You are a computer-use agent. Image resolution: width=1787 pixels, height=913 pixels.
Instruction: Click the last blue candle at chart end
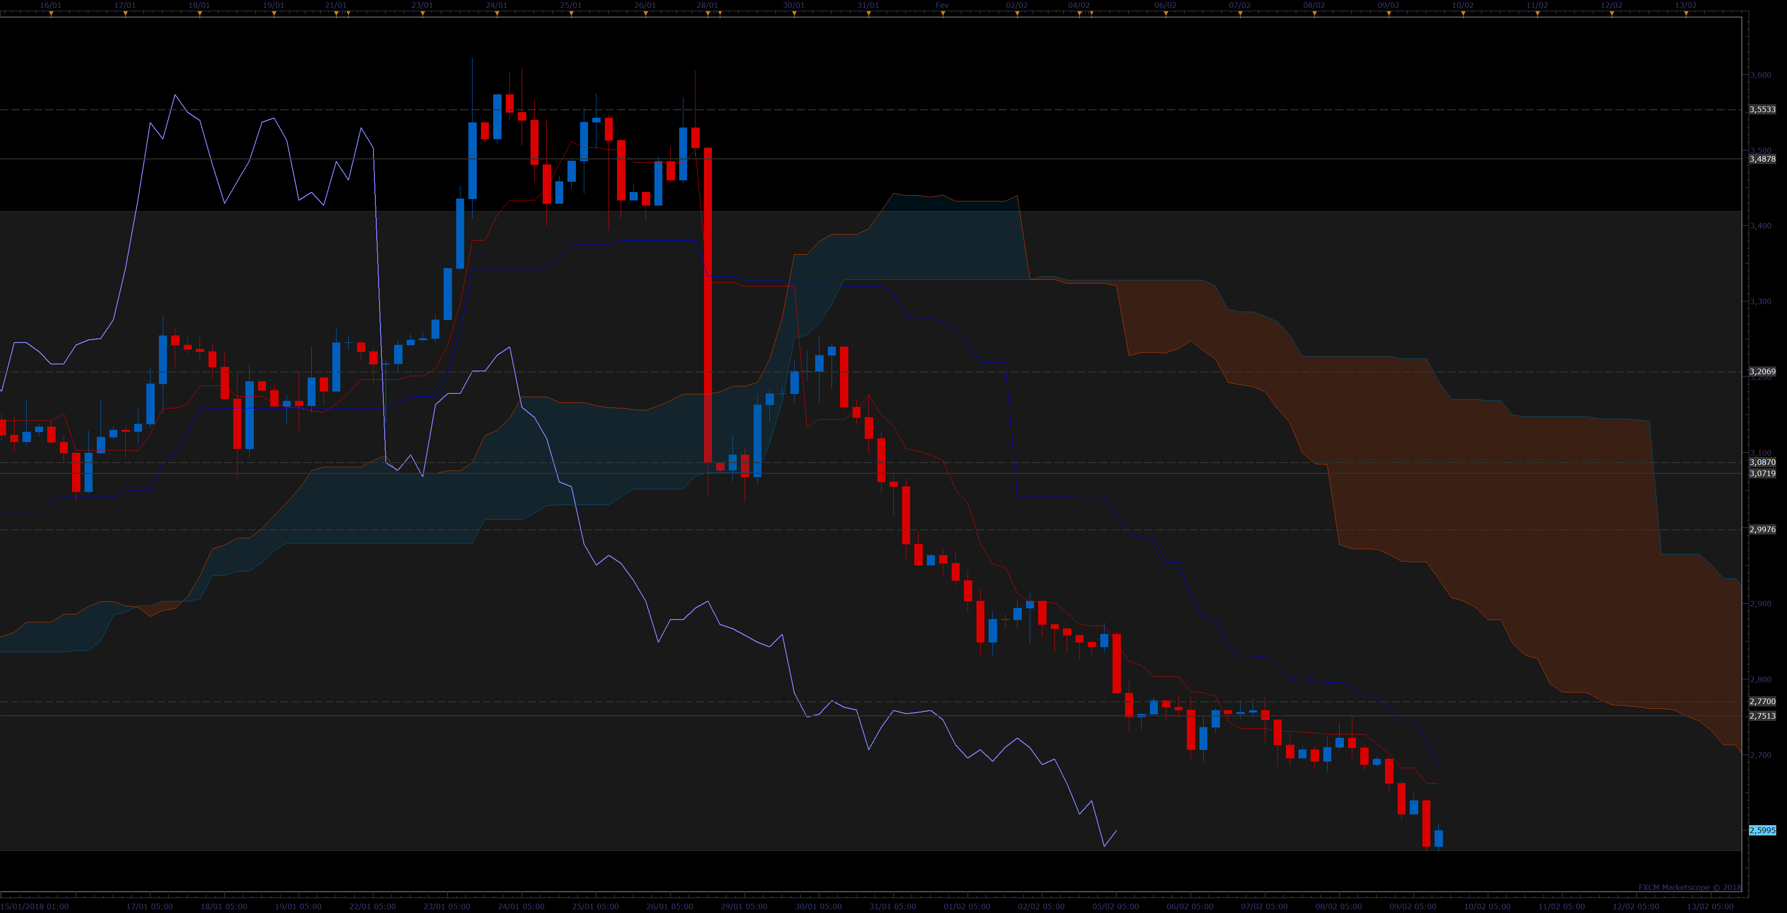(1439, 838)
